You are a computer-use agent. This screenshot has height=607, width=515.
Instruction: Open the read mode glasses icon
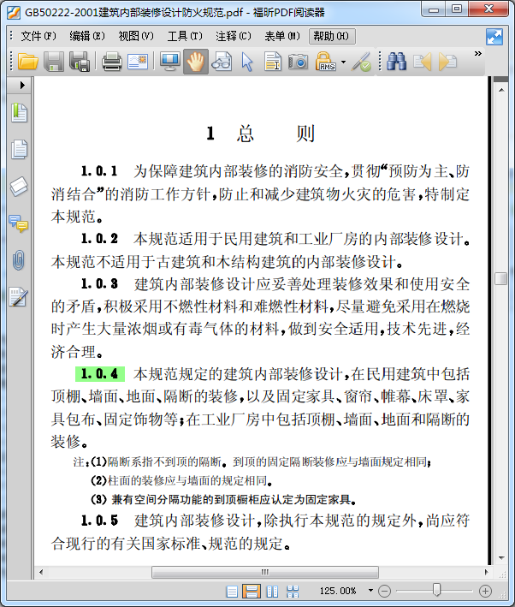pos(222,62)
